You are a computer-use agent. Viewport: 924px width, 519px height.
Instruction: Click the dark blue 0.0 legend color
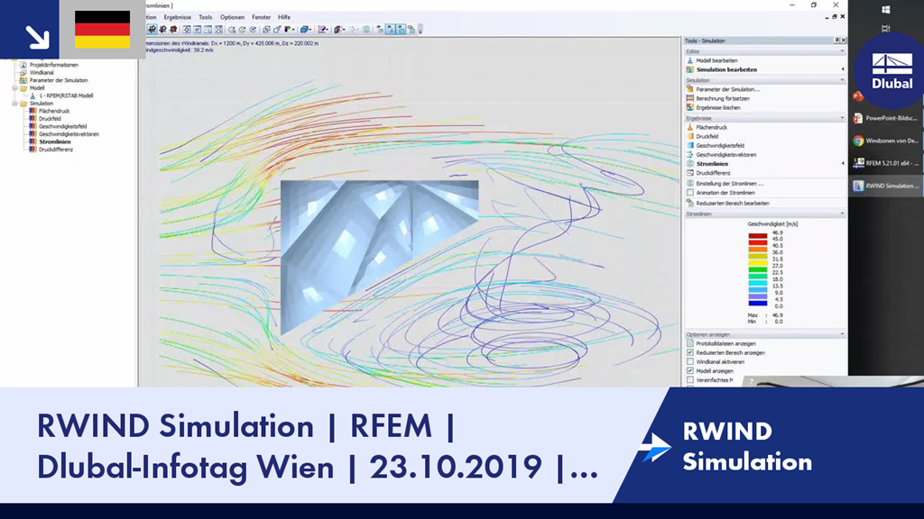(x=758, y=303)
